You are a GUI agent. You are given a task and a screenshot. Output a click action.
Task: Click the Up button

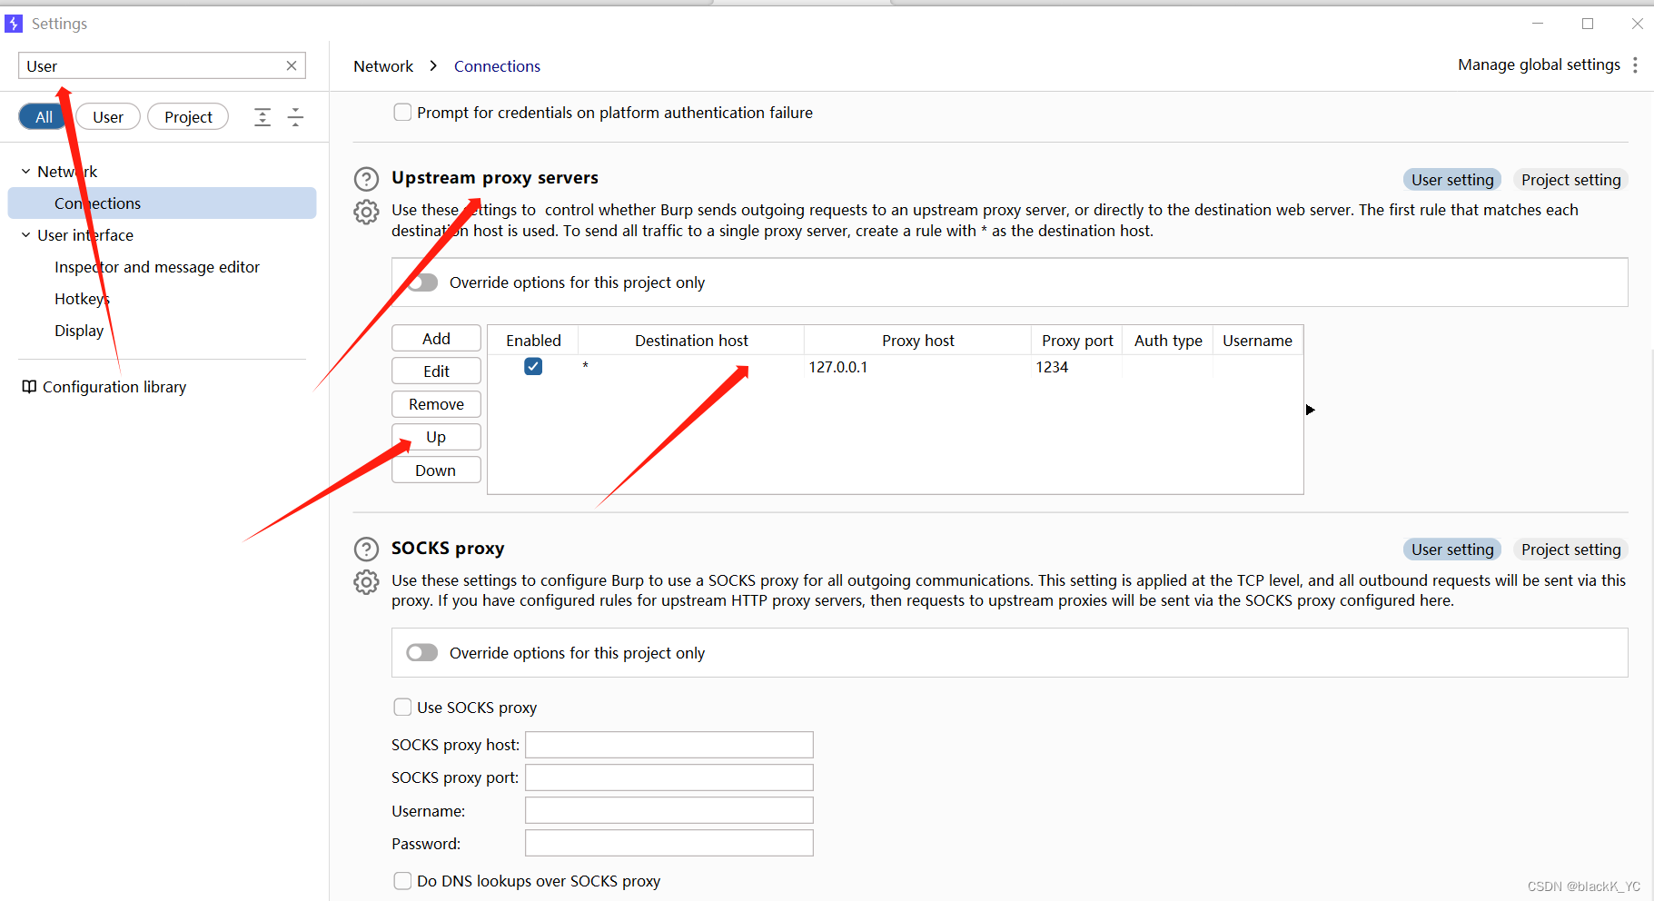[436, 437]
